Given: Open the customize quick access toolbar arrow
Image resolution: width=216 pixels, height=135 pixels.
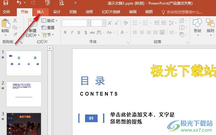Looking at the screenshot, I should [x=75, y=3].
